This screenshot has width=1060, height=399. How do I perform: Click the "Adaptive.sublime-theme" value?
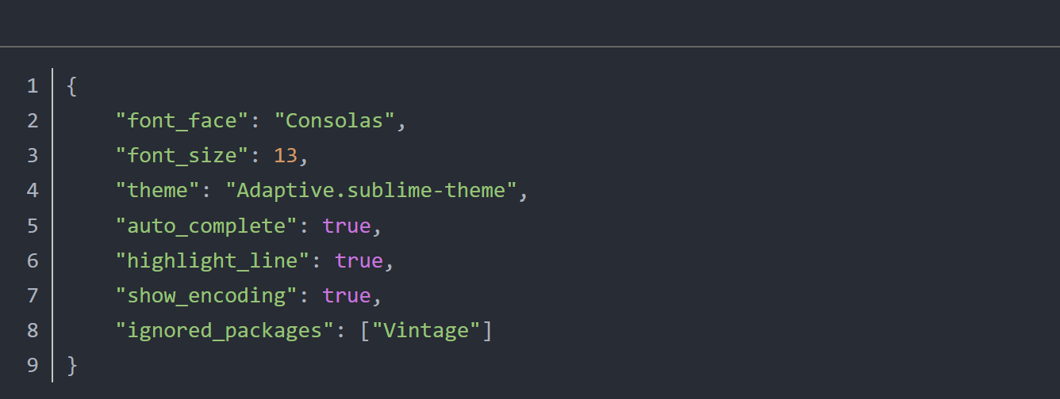pyautogui.click(x=371, y=191)
